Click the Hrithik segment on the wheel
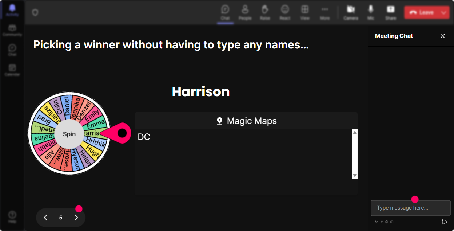 (x=96, y=142)
